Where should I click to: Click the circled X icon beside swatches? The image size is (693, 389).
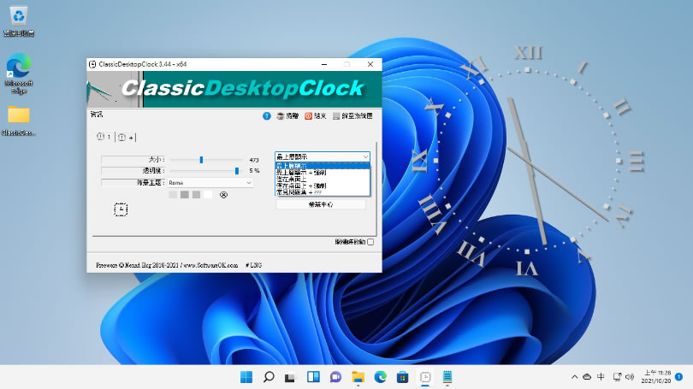(x=223, y=195)
